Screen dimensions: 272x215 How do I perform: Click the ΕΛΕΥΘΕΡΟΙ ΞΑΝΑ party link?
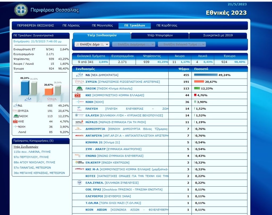tap(108, 196)
